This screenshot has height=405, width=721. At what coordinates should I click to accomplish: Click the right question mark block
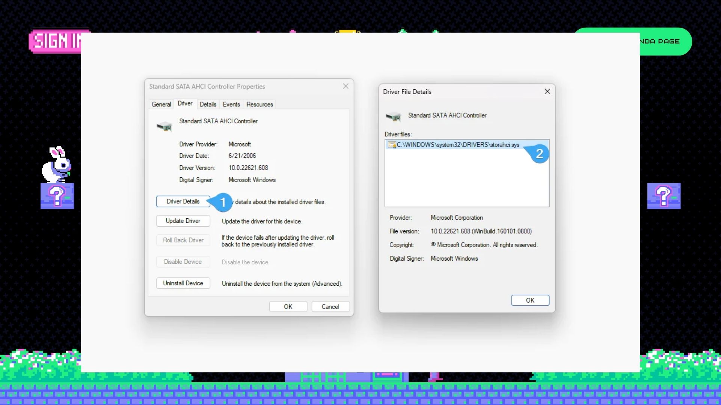pos(664,196)
